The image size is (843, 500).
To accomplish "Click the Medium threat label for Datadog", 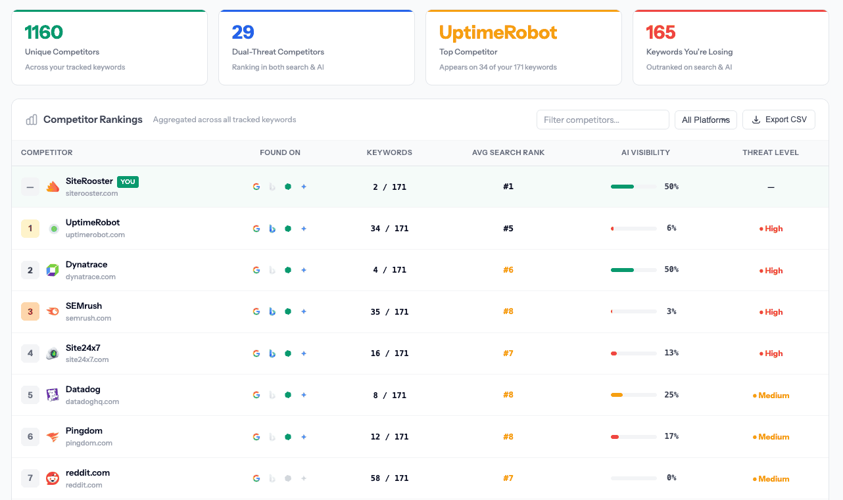I will tap(771, 396).
